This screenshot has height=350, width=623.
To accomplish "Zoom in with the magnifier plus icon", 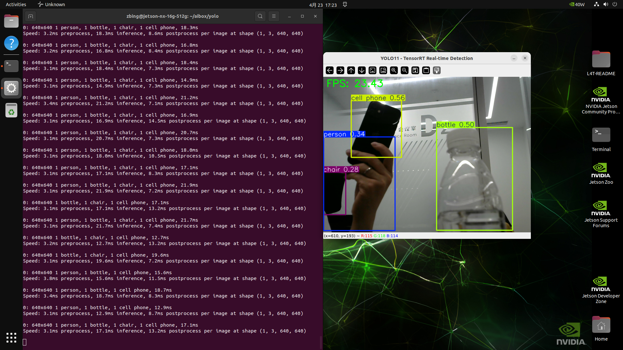I will click(394, 70).
